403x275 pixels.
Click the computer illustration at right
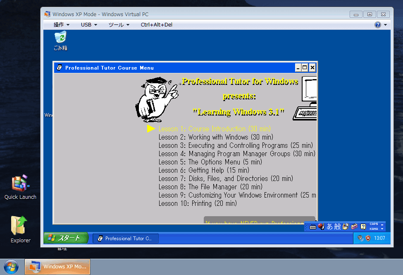click(x=305, y=98)
